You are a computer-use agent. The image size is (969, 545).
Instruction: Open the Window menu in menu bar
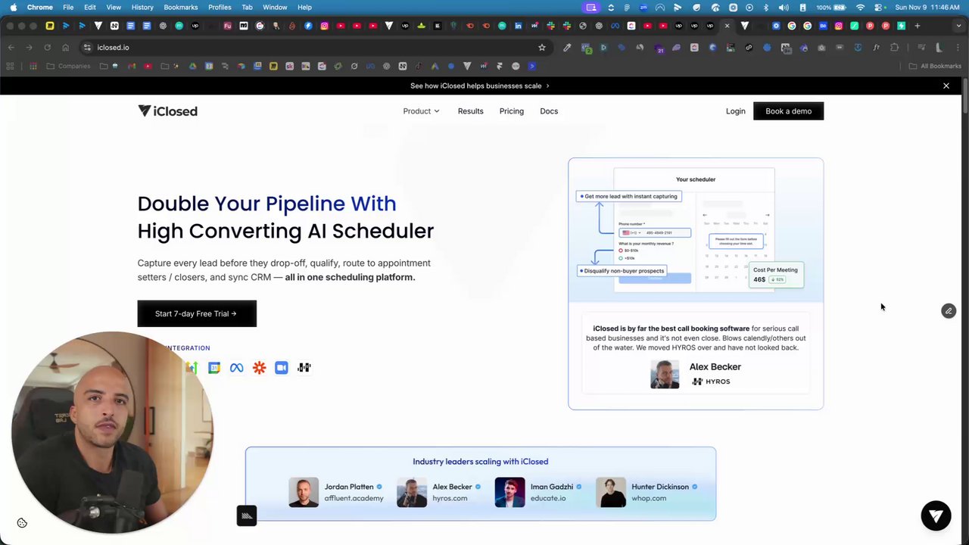coord(275,7)
